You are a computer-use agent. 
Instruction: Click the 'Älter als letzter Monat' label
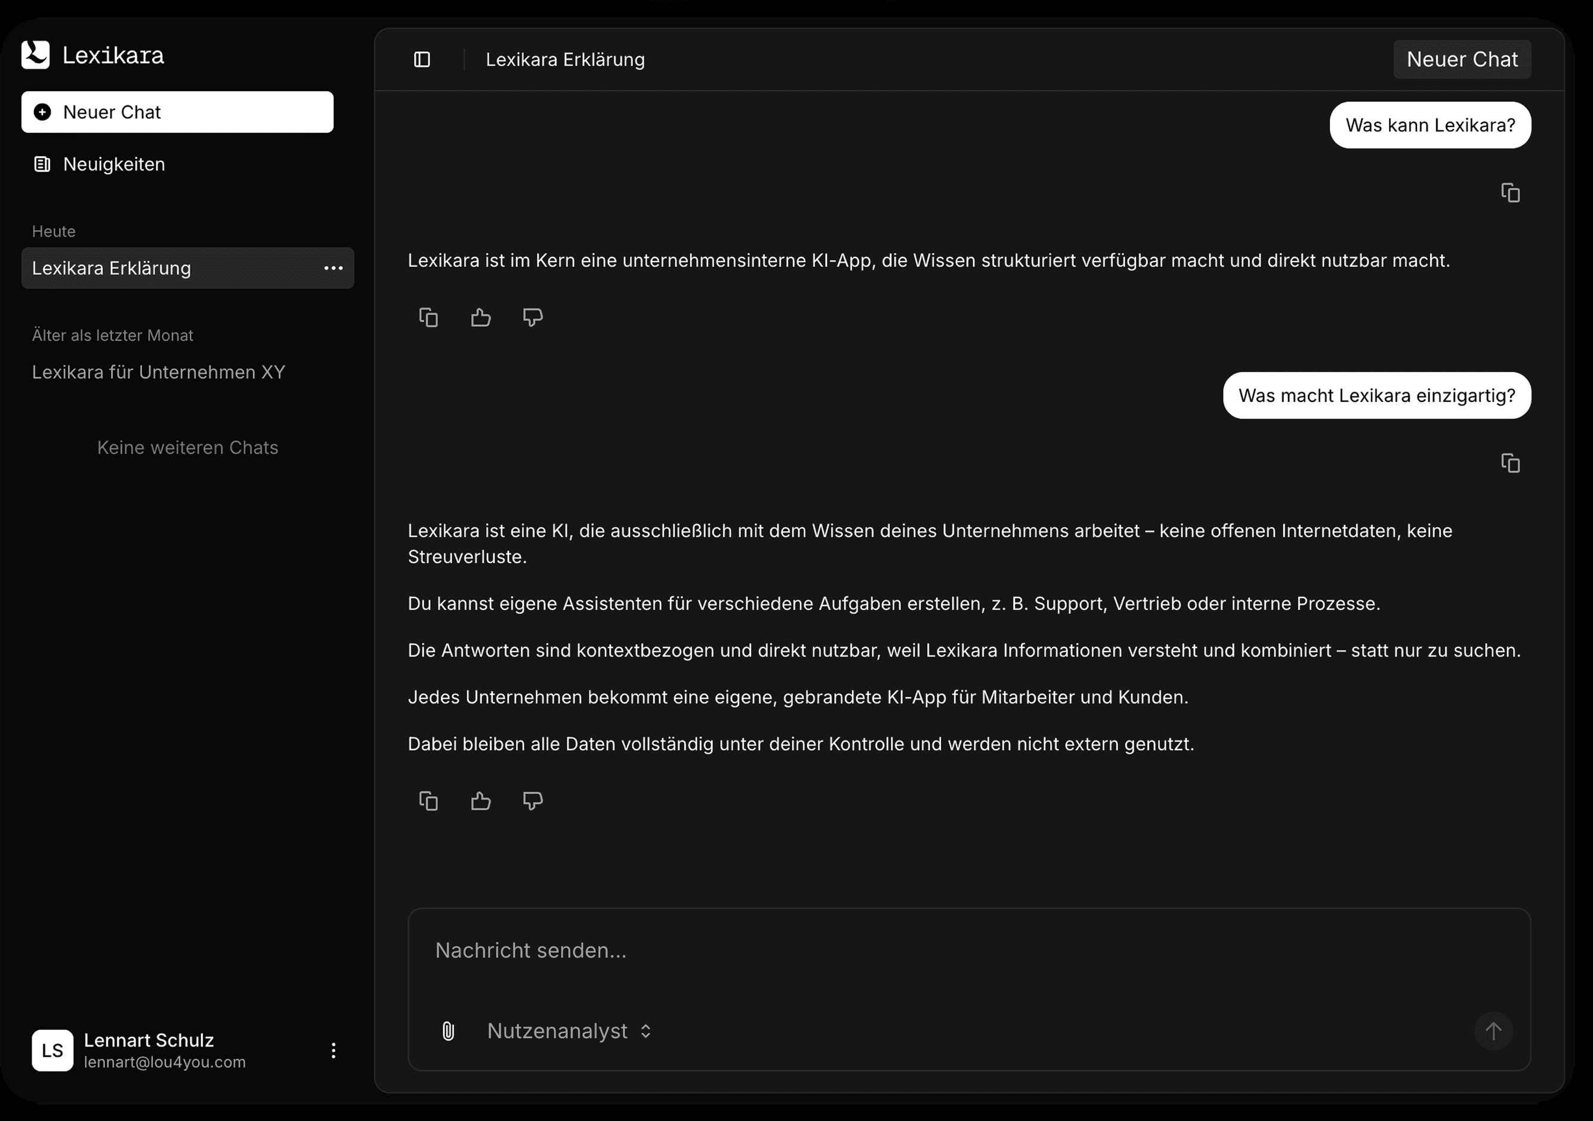click(x=112, y=336)
